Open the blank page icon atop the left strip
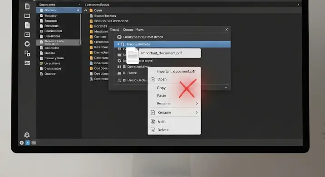This screenshot has height=177, width=325. [x=27, y=6]
